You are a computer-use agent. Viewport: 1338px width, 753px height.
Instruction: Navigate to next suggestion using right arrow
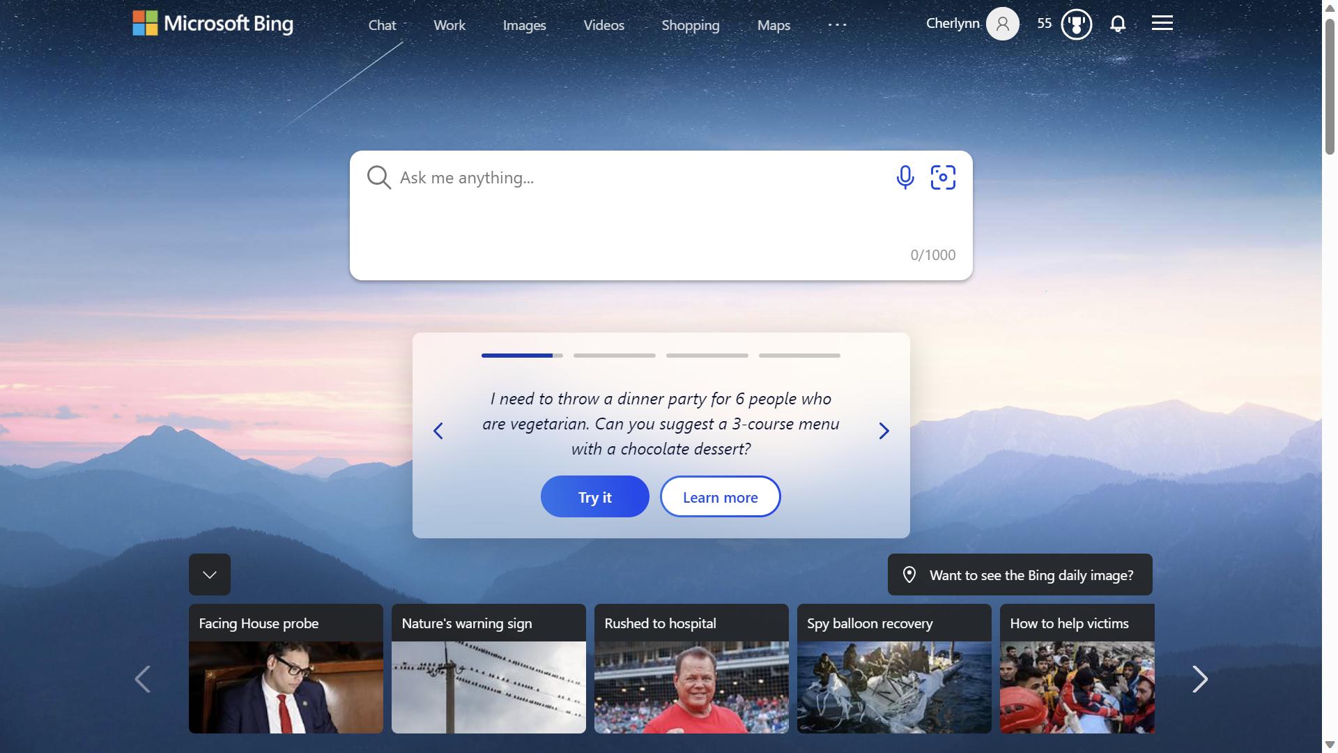click(882, 429)
